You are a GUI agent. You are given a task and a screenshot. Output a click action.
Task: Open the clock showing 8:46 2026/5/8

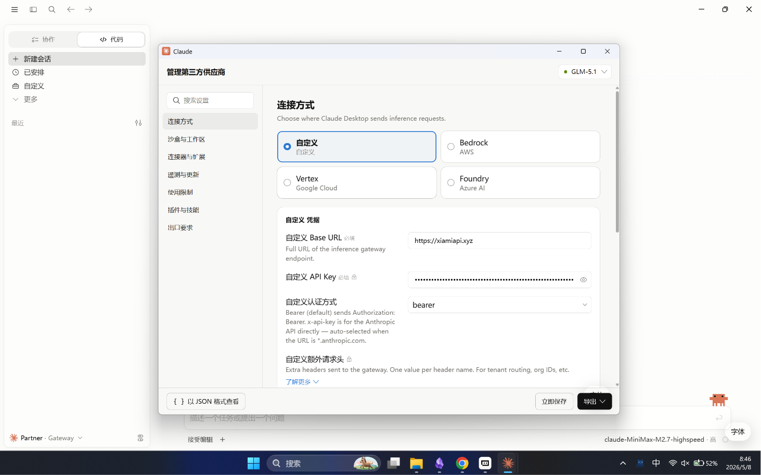739,463
